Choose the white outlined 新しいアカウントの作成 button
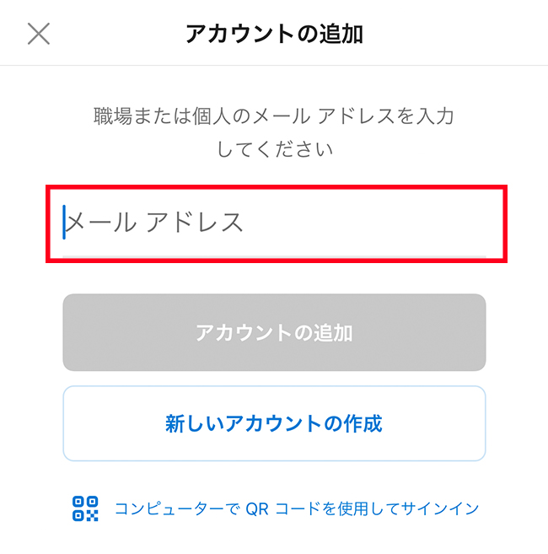548x554 pixels. pos(274,423)
